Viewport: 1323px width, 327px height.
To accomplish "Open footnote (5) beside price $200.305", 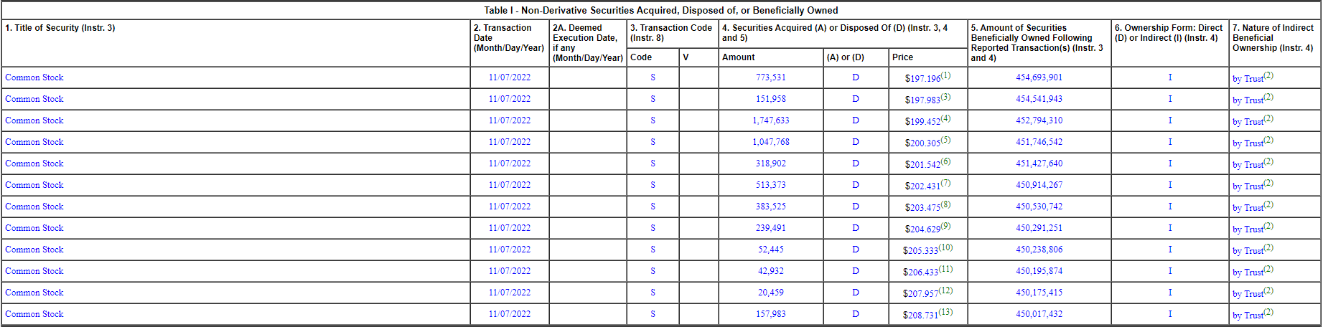I will 945,140.
